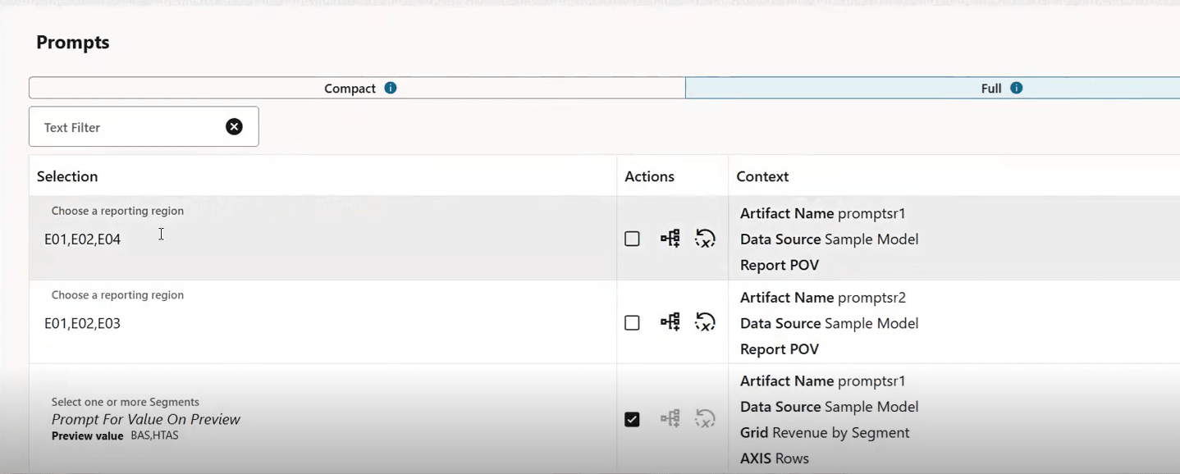Check the promptsr1 reporting region checkbox

pos(632,239)
